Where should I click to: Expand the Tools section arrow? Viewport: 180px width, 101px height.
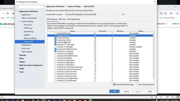[17, 72]
